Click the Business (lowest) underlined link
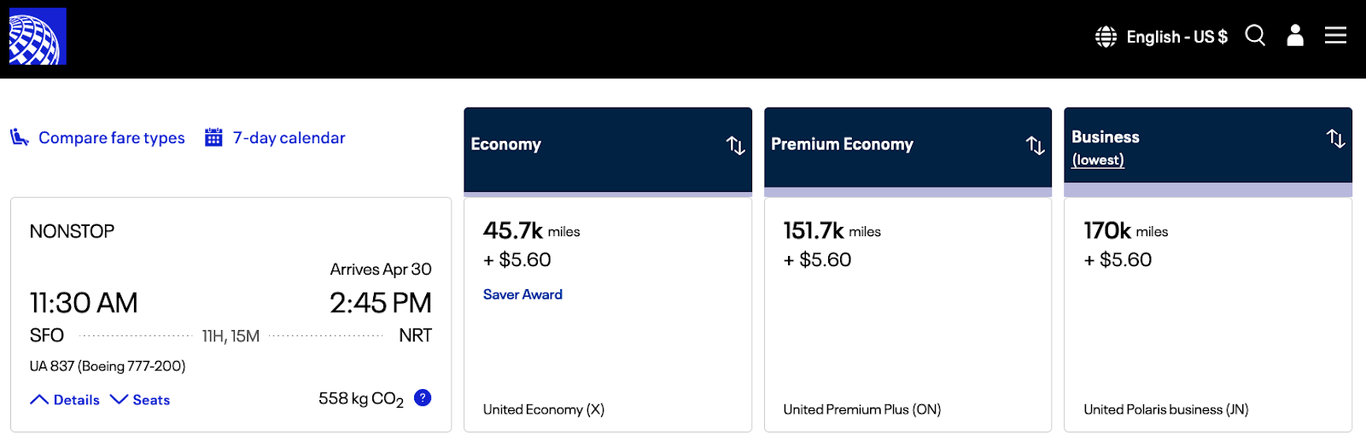The image size is (1366, 441). tap(1098, 160)
